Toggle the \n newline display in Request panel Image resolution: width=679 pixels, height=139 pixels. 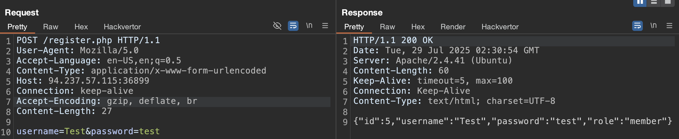(x=309, y=26)
